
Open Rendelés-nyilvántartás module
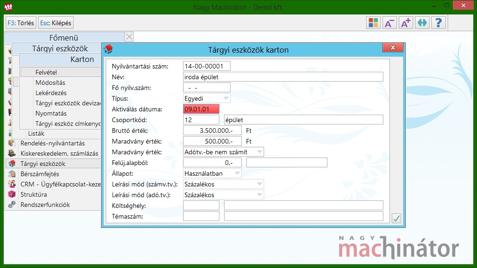[x=54, y=143]
